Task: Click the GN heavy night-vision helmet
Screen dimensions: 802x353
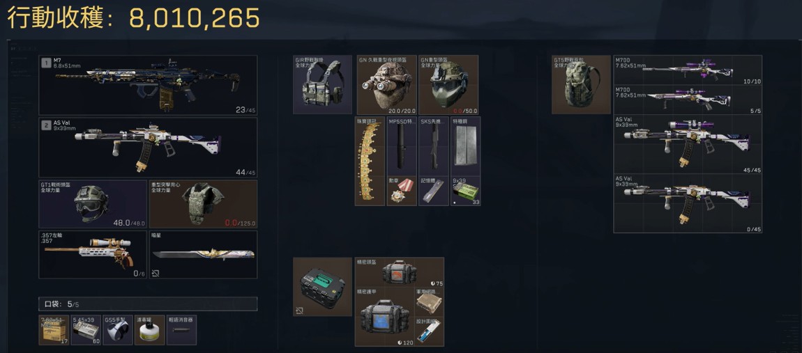Action: tap(386, 84)
